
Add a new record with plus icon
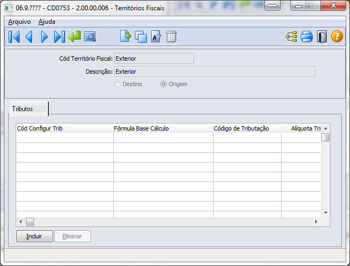pyautogui.click(x=126, y=36)
